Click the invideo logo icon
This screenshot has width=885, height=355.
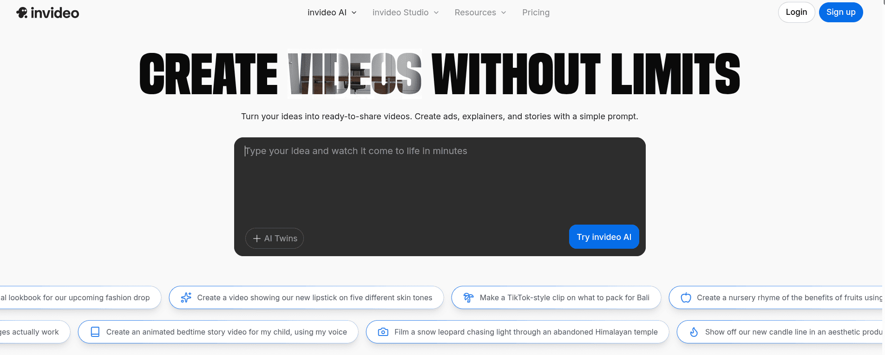tap(22, 13)
